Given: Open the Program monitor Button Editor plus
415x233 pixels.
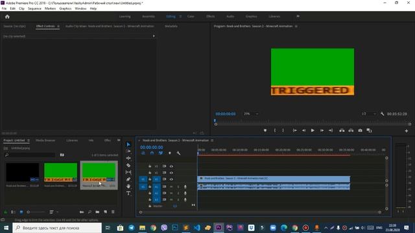Looking at the screenshot, I should [407, 131].
